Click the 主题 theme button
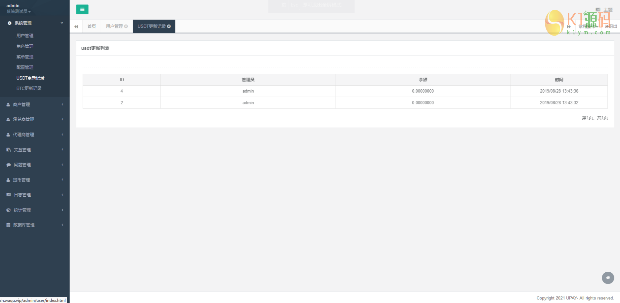Image resolution: width=620 pixels, height=303 pixels. [x=604, y=10]
